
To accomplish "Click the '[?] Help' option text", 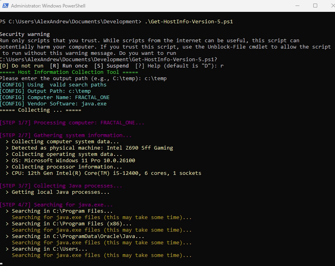I will coord(148,66).
